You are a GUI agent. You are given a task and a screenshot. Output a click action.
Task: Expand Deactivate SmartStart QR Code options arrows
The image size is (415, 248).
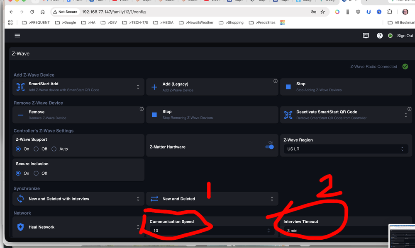[405, 115]
